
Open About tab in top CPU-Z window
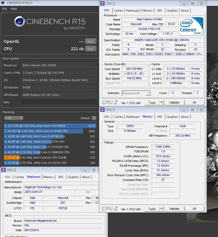(185, 11)
